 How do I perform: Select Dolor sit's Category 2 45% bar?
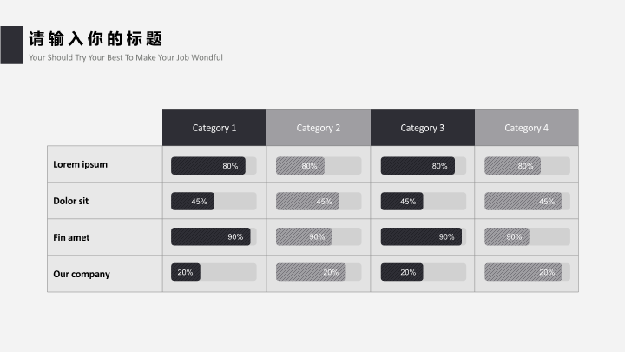pos(307,202)
